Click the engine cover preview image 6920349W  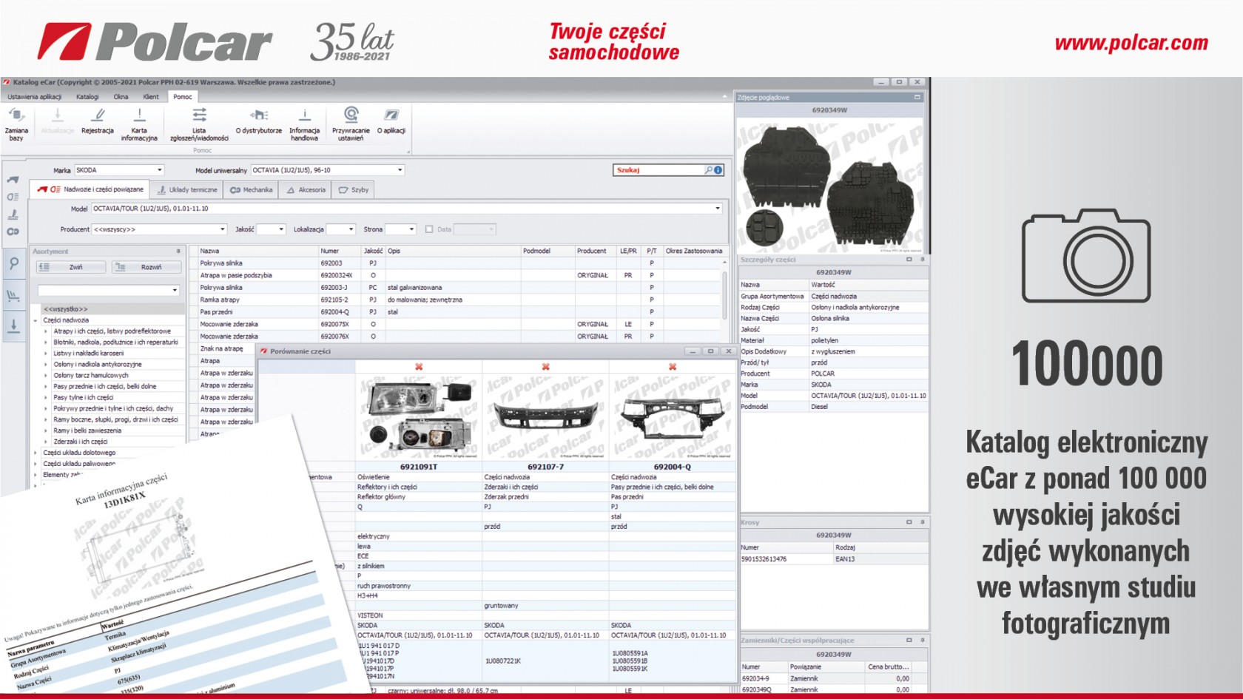click(830, 185)
